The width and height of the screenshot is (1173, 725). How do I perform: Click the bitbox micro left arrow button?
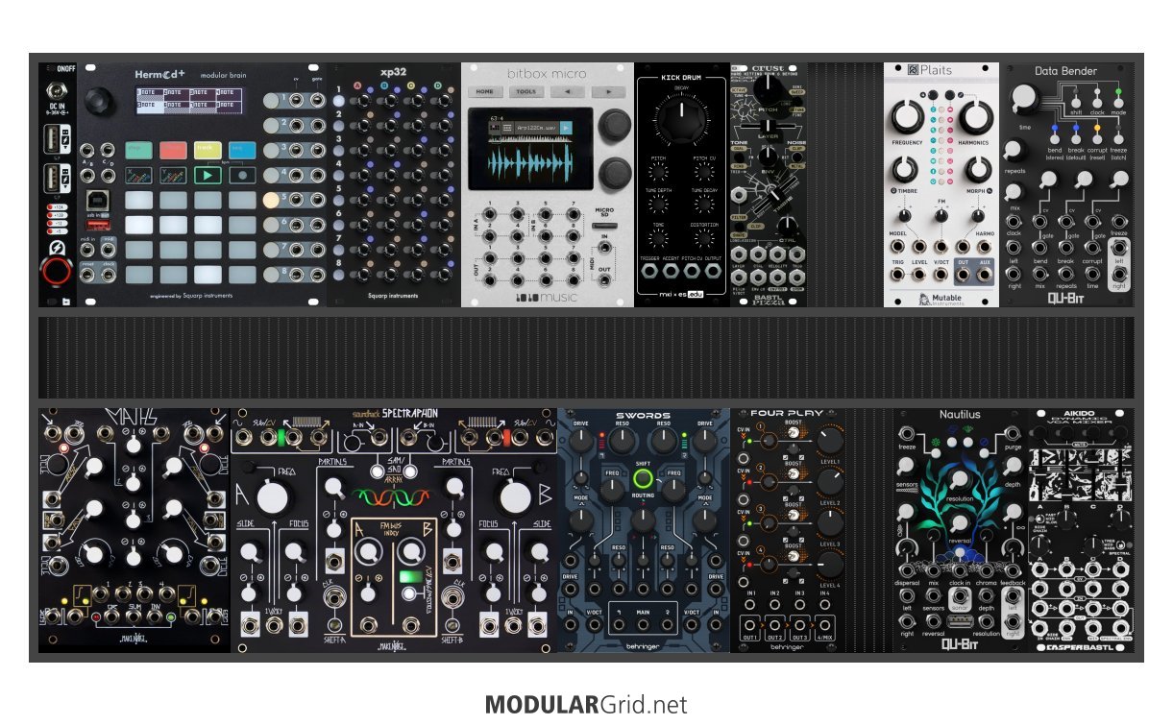[x=568, y=91]
